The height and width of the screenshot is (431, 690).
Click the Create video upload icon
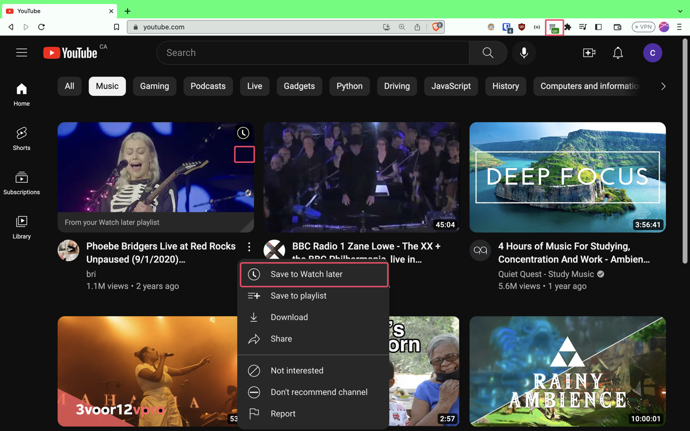tap(589, 53)
